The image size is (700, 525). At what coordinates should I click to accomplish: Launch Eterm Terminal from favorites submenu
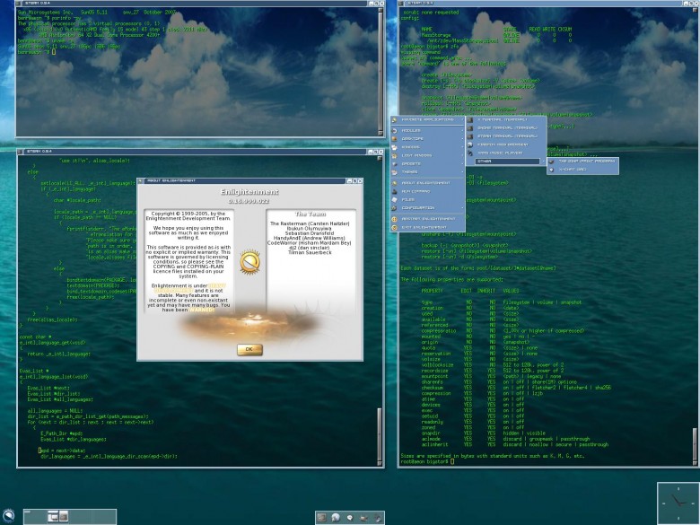506,136
